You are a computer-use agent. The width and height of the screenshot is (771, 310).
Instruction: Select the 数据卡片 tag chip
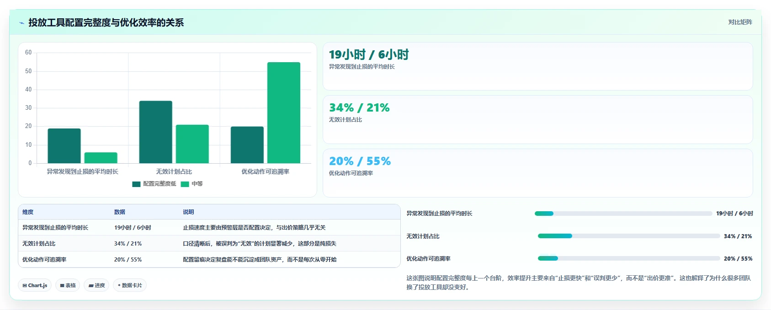(x=130, y=285)
